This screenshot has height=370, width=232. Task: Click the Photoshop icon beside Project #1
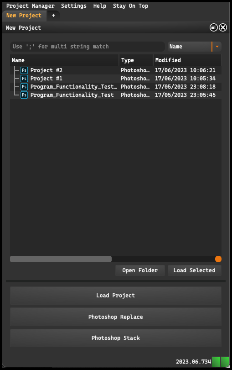click(x=24, y=79)
